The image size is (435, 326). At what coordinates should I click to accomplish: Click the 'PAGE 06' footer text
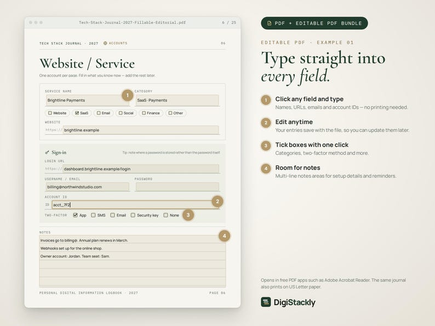217,293
